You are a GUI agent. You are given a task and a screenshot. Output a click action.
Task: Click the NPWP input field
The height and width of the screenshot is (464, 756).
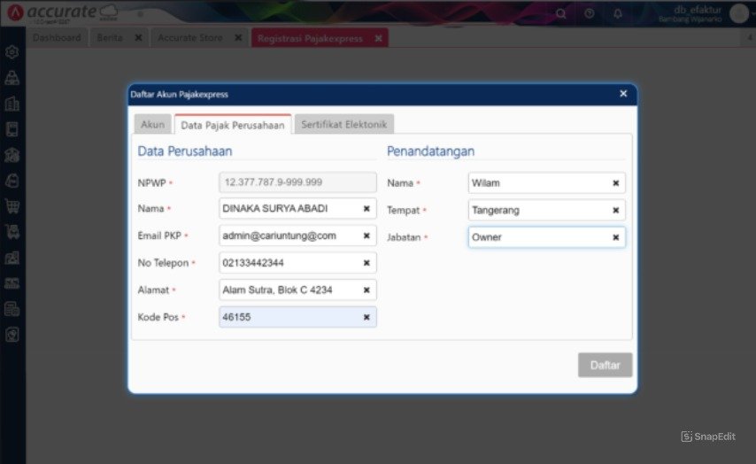pyautogui.click(x=297, y=182)
